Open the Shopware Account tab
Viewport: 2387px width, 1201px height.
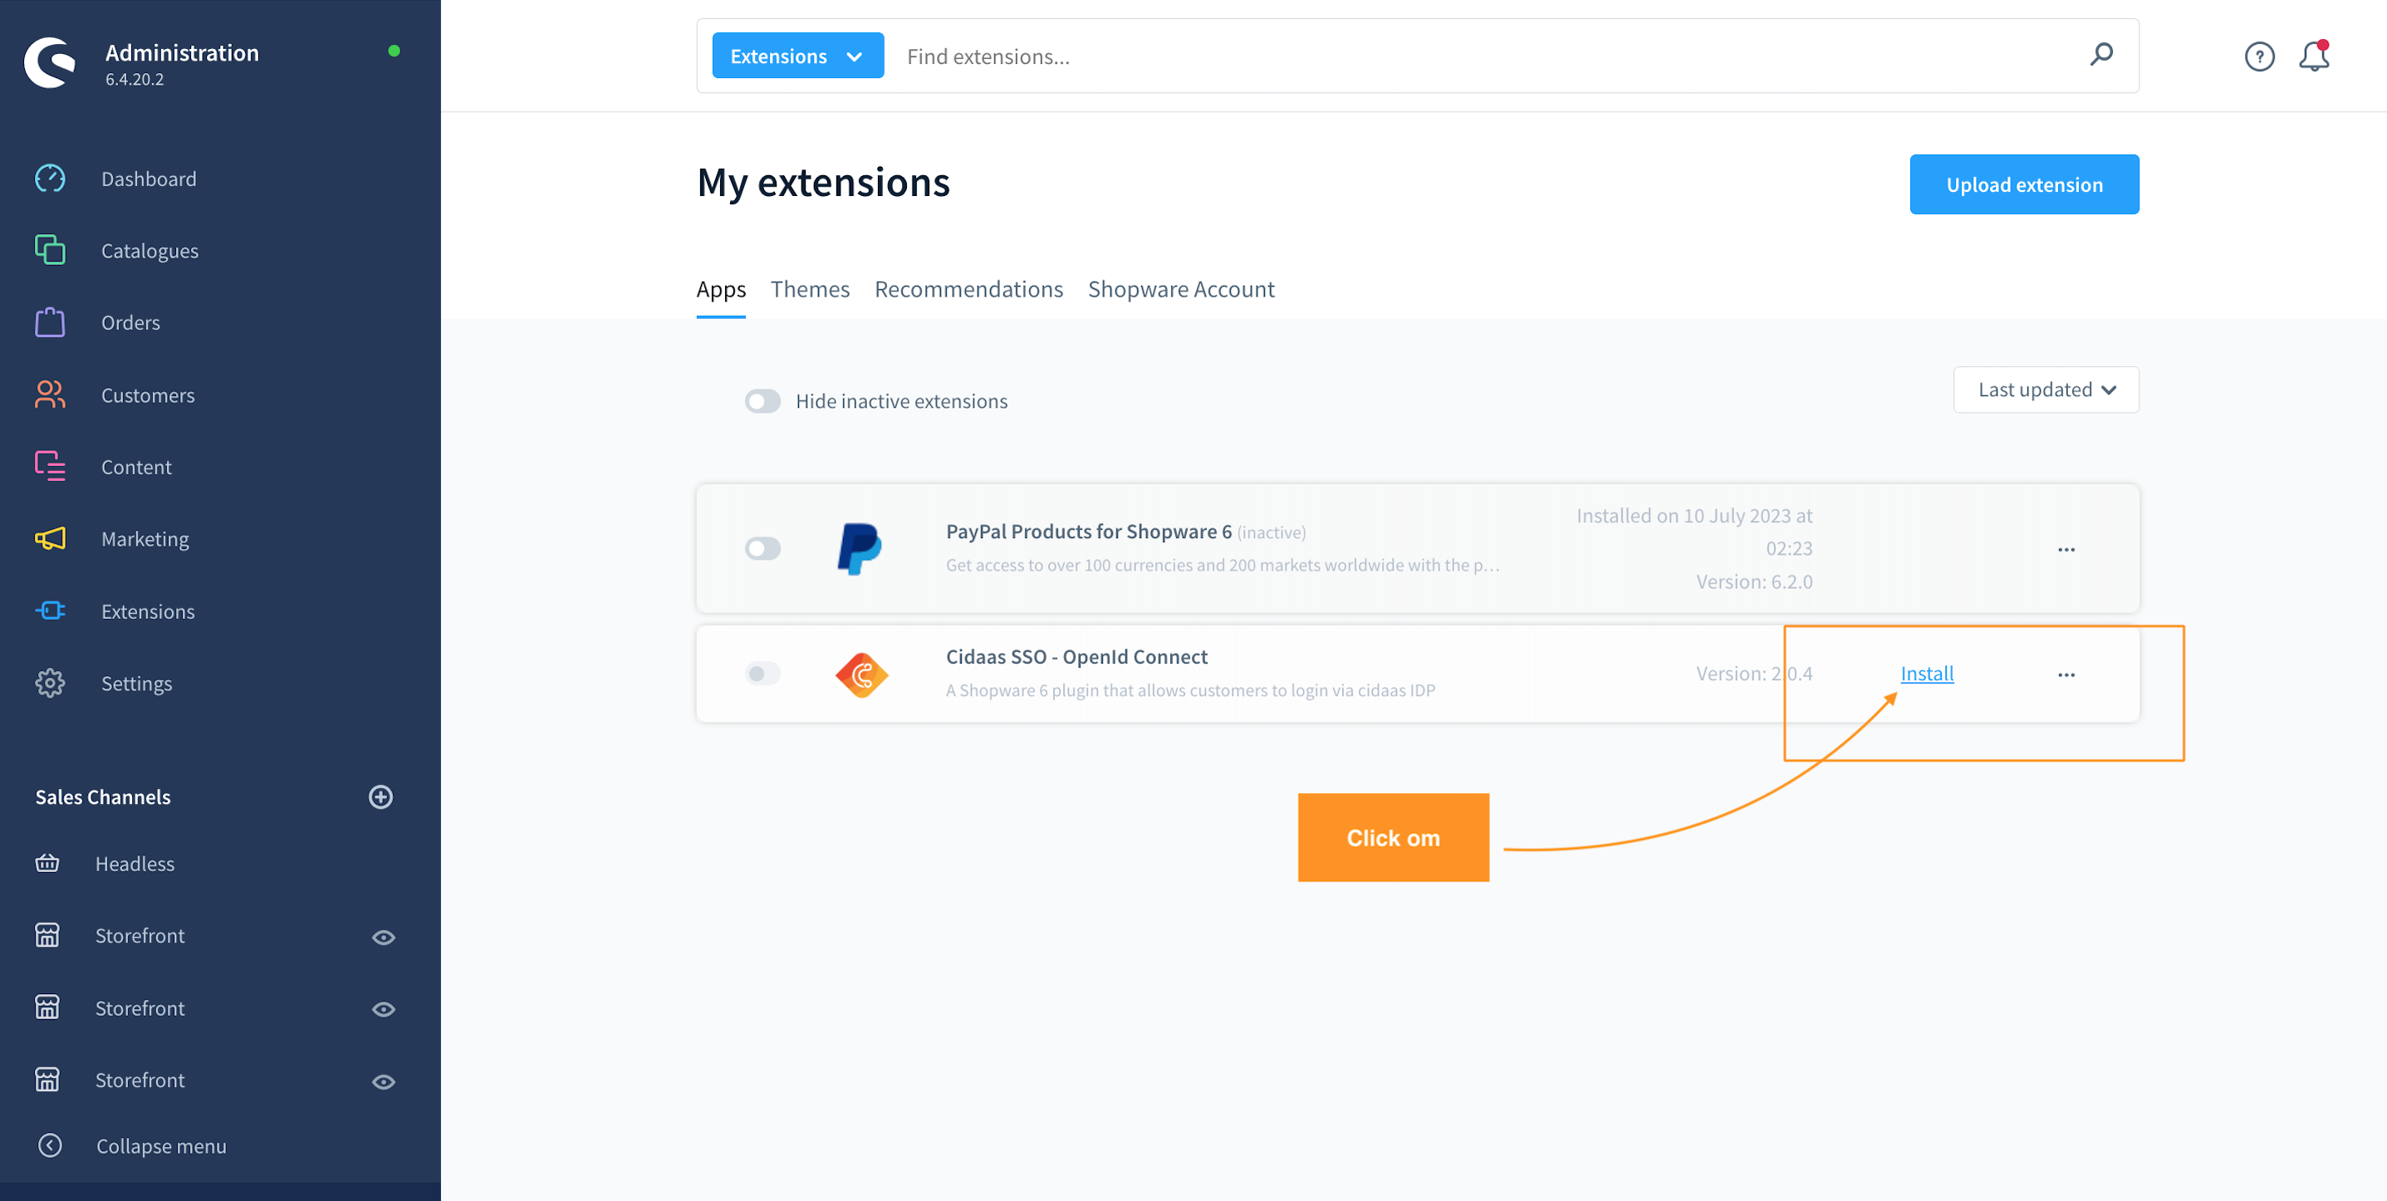tap(1180, 289)
